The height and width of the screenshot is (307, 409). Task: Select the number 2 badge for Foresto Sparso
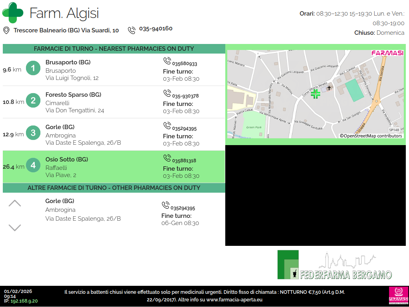(x=33, y=101)
